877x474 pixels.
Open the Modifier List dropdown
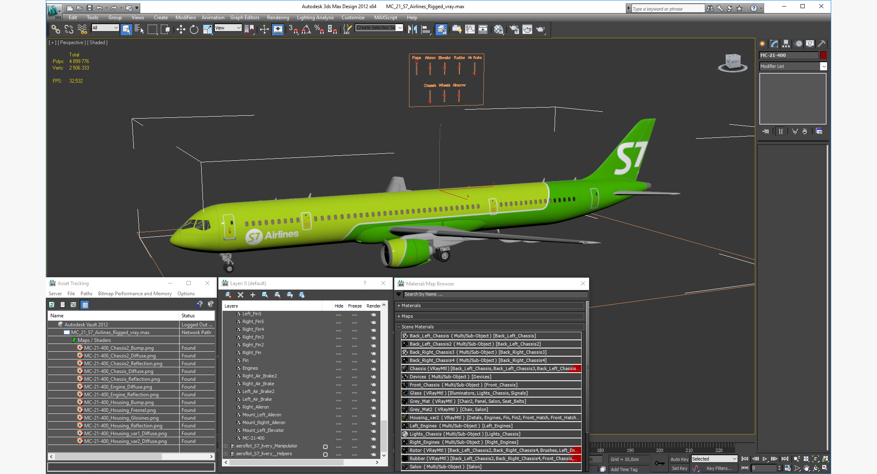tap(793, 66)
